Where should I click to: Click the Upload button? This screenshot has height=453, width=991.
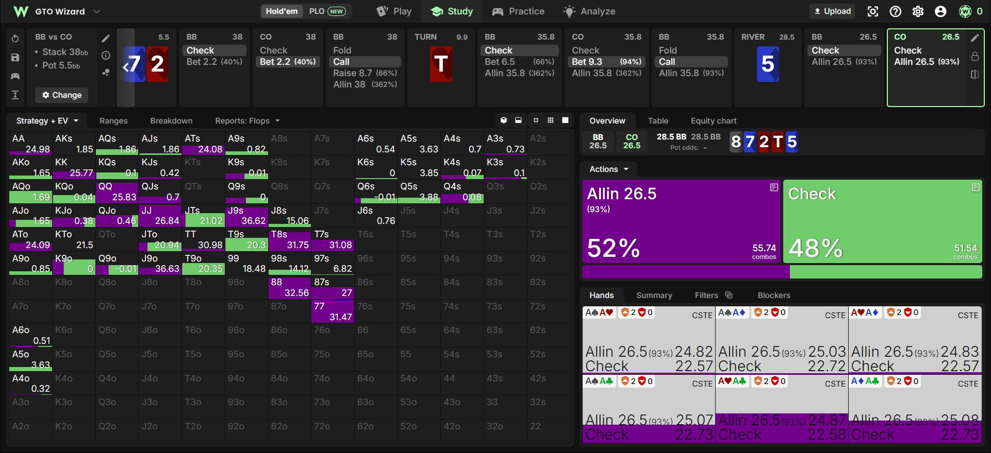tap(833, 11)
